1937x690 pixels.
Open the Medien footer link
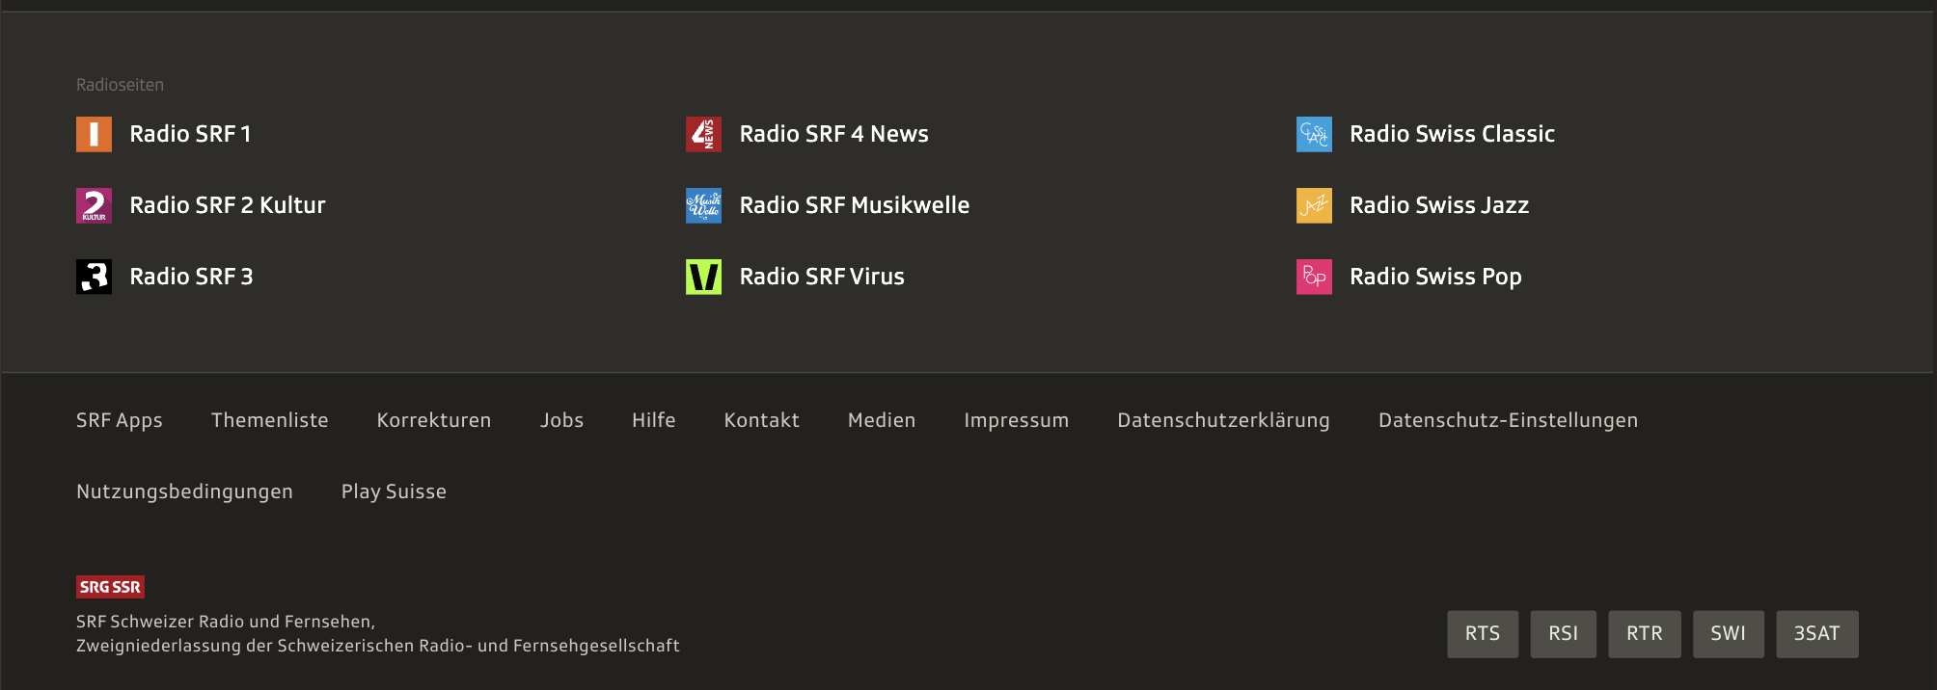point(882,420)
